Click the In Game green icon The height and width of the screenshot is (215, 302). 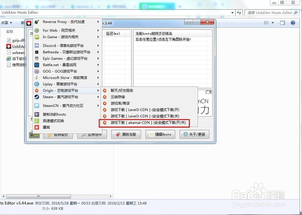coord(37,37)
